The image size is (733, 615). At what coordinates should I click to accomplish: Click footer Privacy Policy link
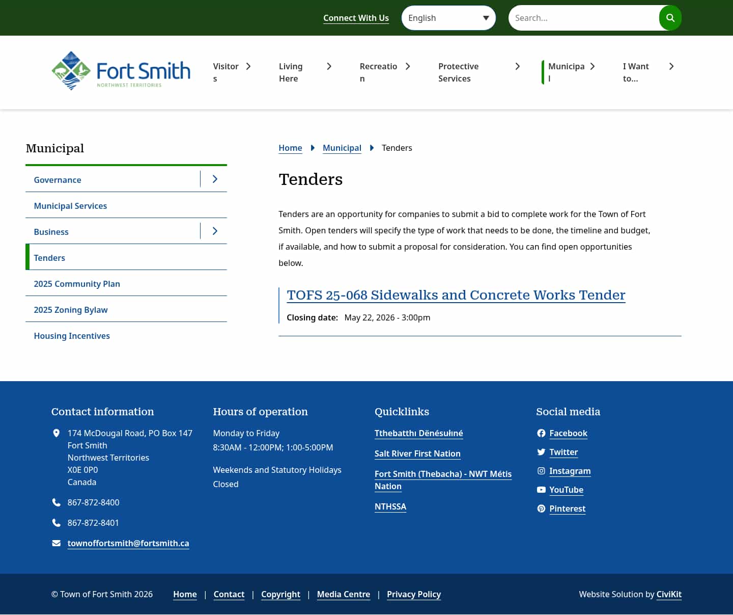pos(414,594)
